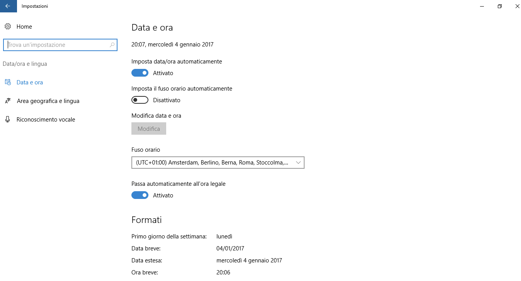Disable Passa automaticamente all'ora legale switch
The height and width of the screenshot is (281, 521).
(x=140, y=195)
